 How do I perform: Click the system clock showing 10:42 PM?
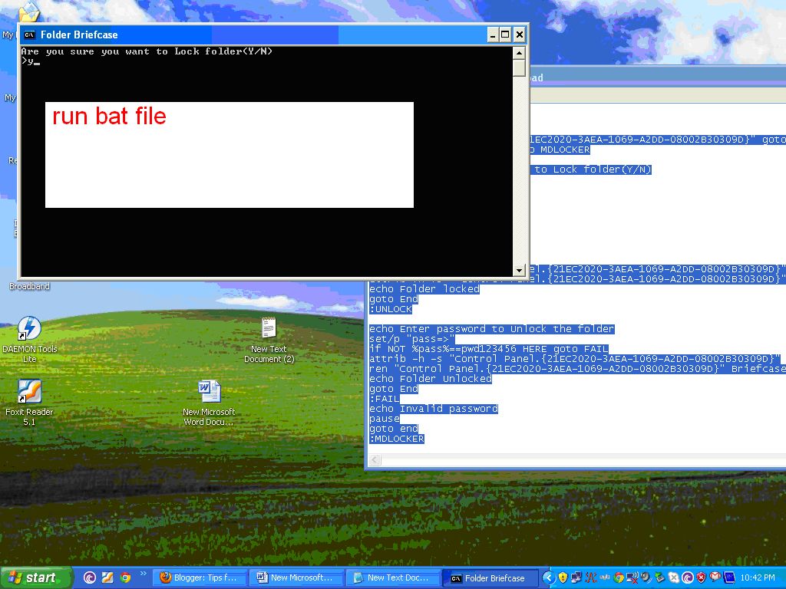tap(758, 577)
